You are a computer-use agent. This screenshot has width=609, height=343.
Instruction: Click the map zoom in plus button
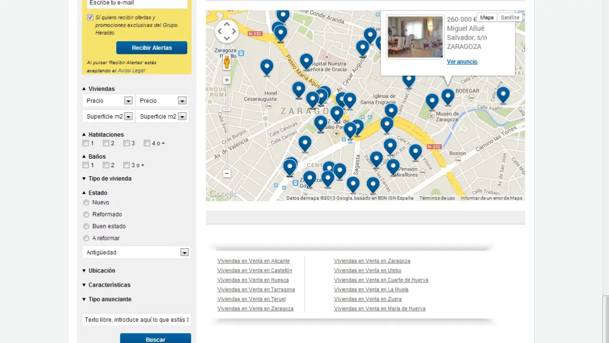tap(227, 80)
